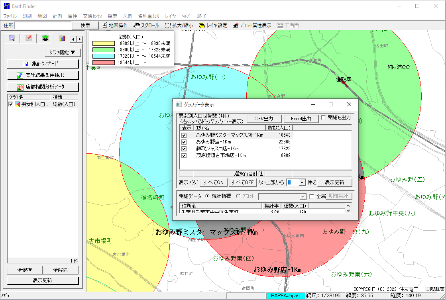446x300 pixels.
Task: Close the グラフデータ表示 dialog
Action: click(x=349, y=104)
